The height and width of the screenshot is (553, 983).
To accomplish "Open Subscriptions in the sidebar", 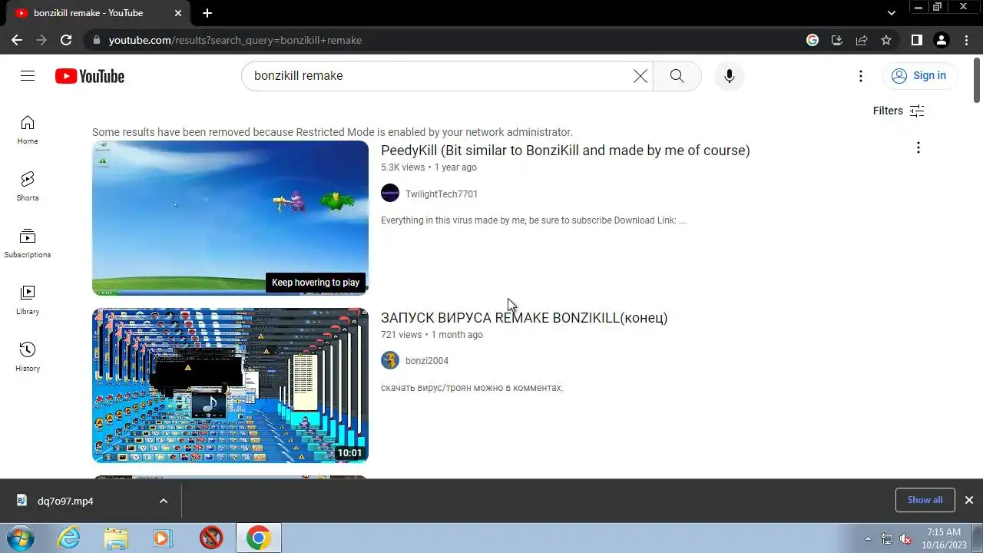I will (x=28, y=243).
